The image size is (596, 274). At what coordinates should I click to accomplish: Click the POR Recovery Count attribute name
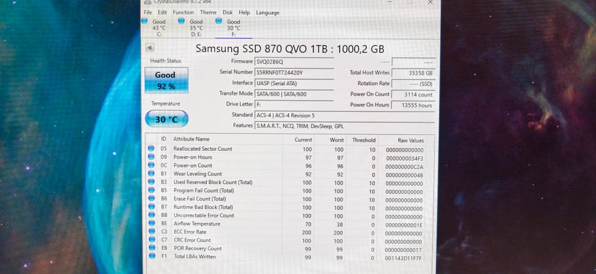(197, 249)
